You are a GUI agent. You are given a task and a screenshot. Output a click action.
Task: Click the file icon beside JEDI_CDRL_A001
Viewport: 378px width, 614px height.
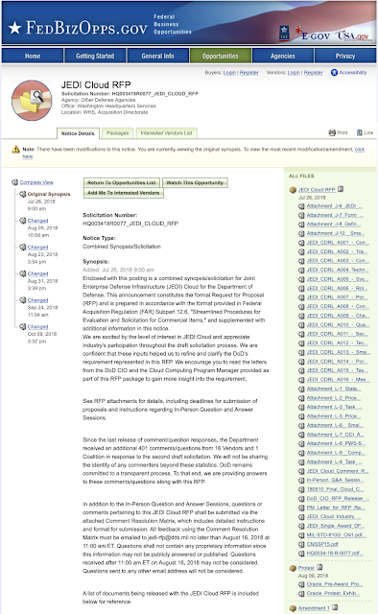(x=301, y=243)
